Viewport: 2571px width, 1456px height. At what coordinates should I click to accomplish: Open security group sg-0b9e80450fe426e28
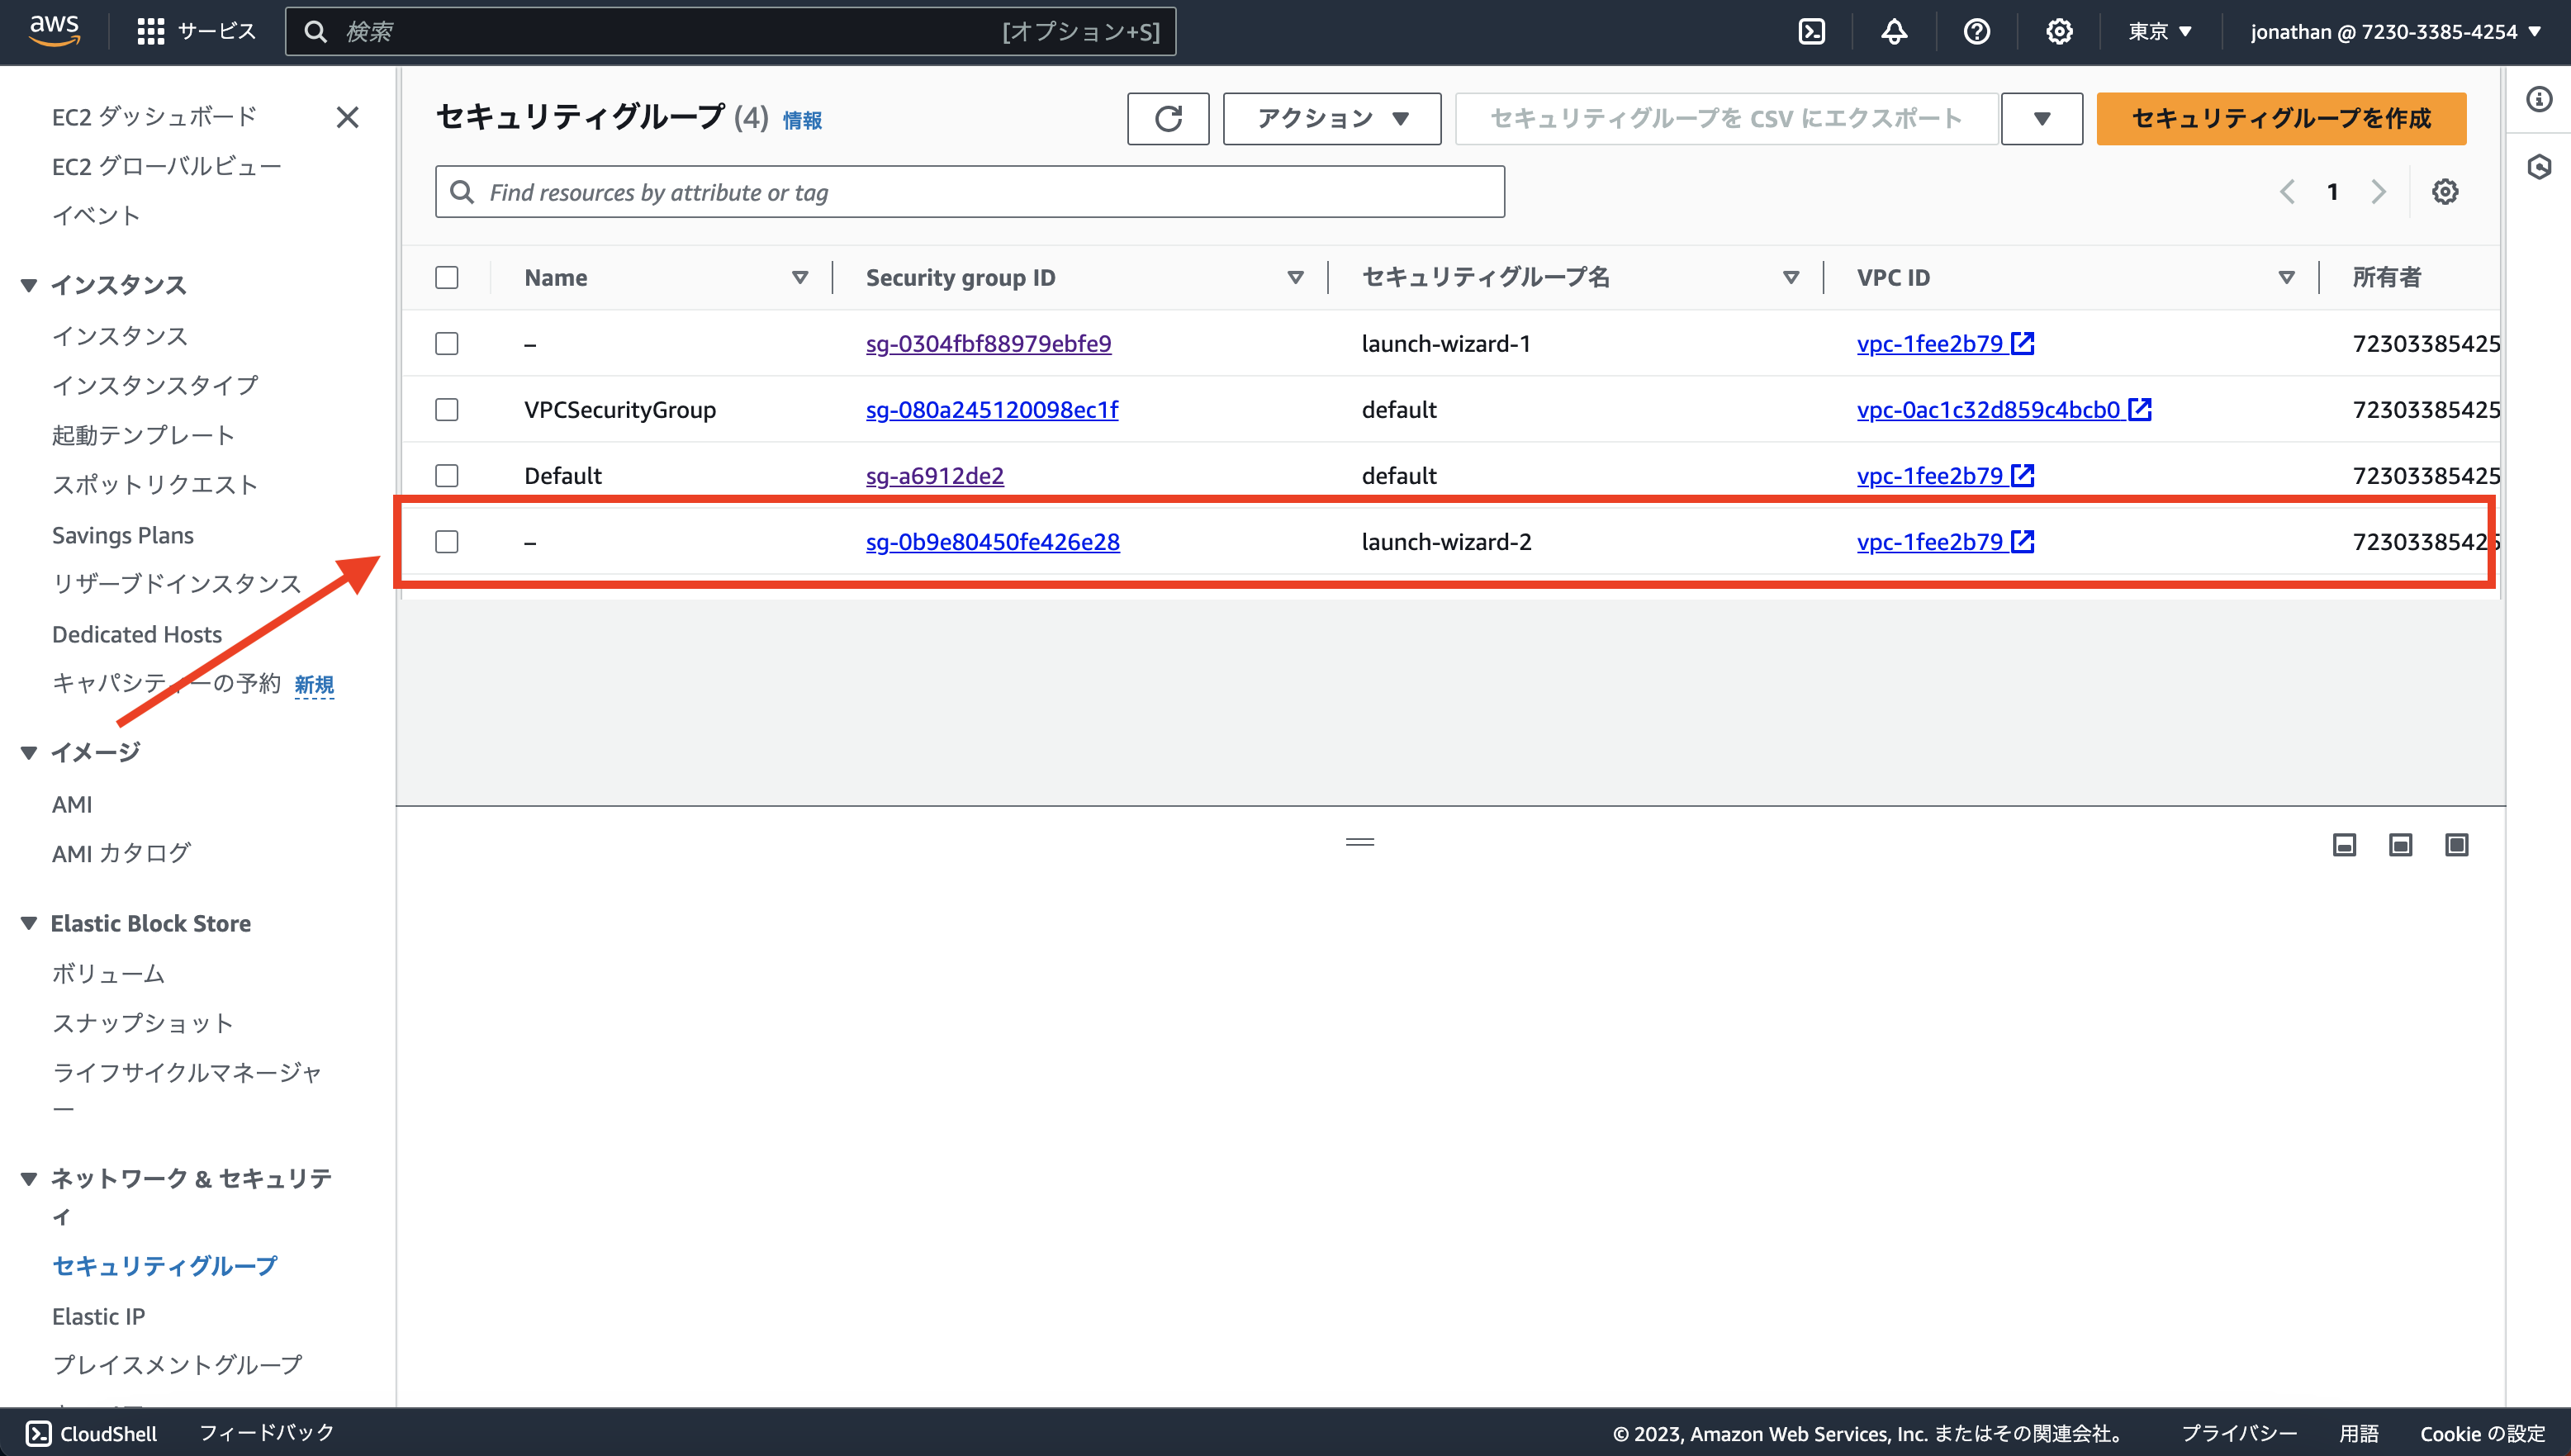[x=992, y=541]
